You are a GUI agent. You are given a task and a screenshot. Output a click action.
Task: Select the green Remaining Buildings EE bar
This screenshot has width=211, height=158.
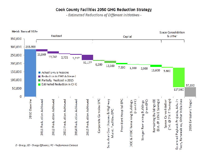point(156,66)
